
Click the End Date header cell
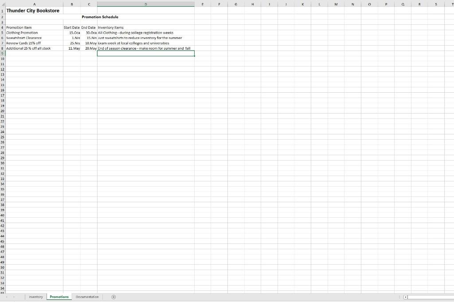click(x=88, y=27)
